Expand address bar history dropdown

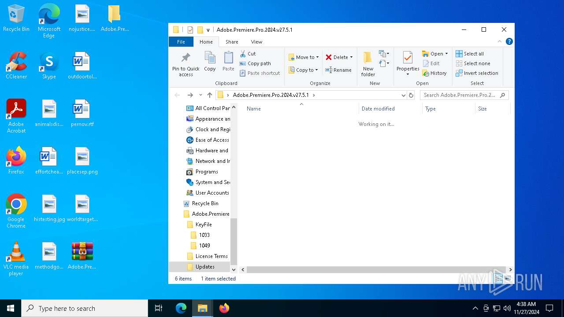[x=403, y=95]
